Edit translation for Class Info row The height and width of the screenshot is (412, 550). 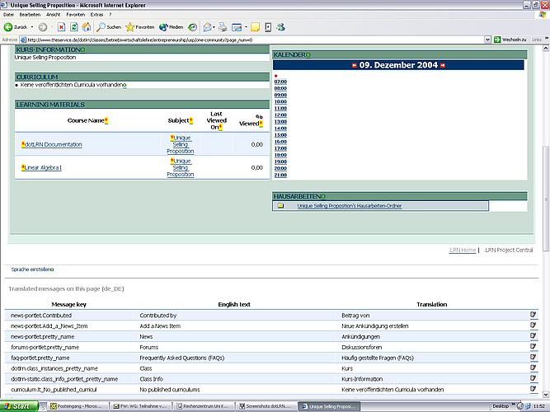tap(534, 378)
